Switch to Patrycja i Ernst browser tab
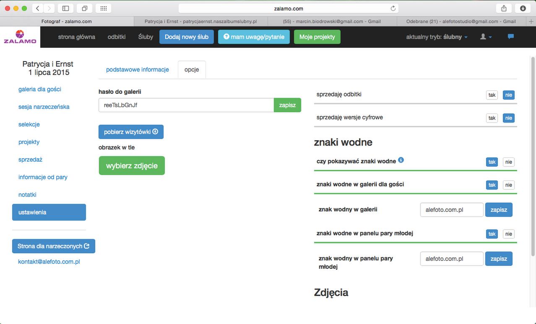 point(200,21)
